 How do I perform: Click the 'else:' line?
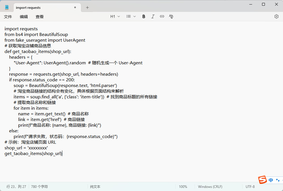14,131
